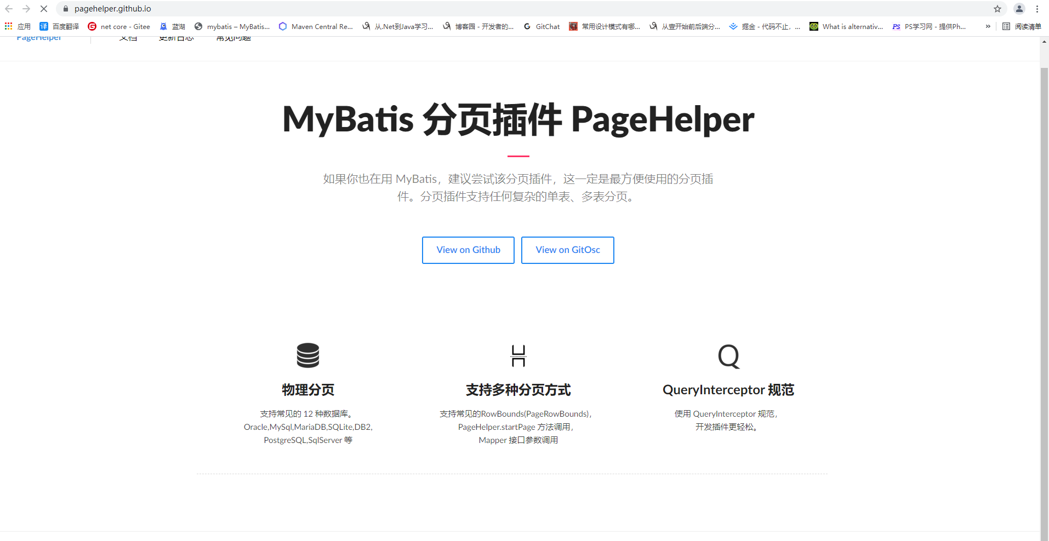Click the scrollbar up arrow
The image size is (1049, 541).
click(1045, 42)
